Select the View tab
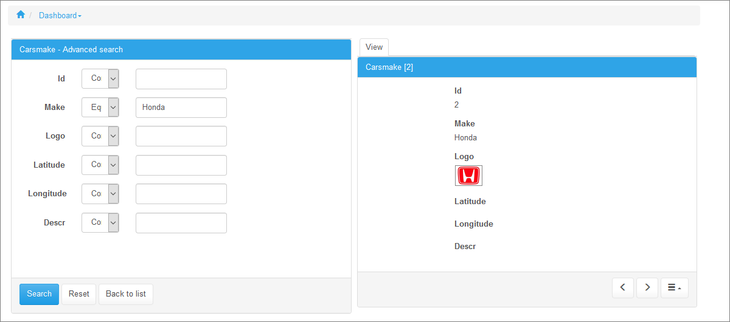The width and height of the screenshot is (730, 322). coord(374,47)
